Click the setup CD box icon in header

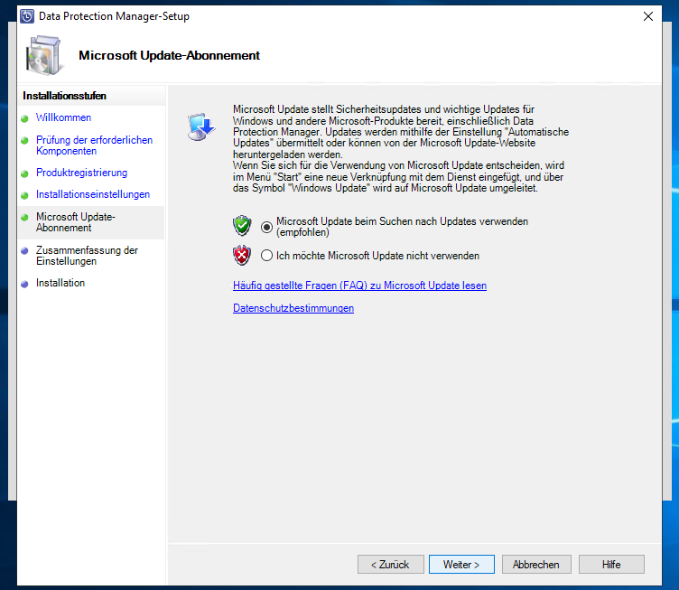coord(43,55)
